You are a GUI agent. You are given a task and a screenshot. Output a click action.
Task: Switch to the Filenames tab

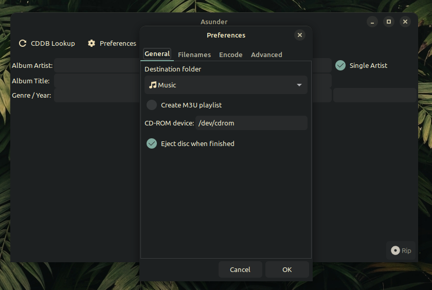194,55
